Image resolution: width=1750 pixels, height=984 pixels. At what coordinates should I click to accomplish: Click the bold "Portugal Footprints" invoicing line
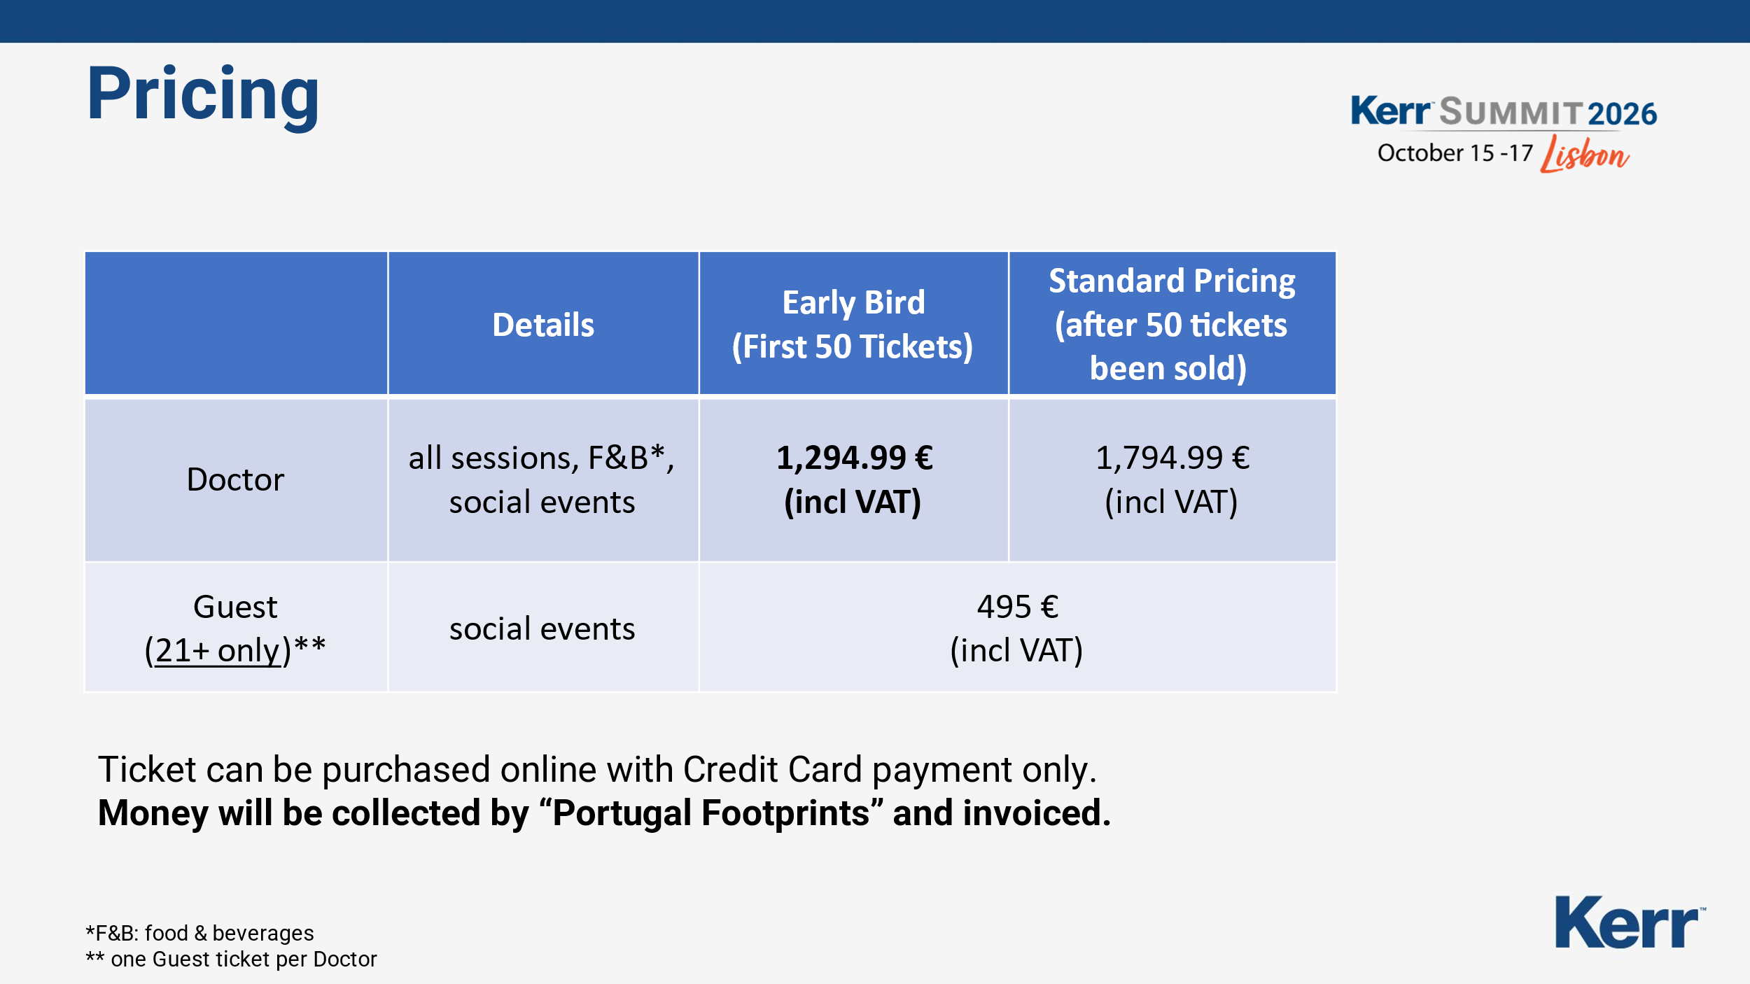603,813
